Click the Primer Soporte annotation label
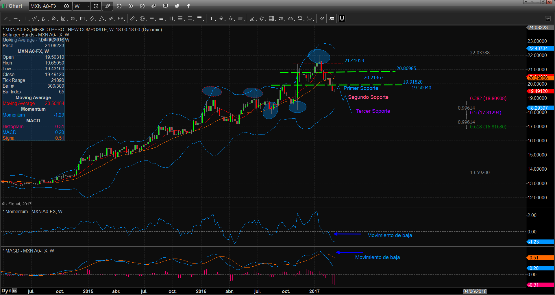The height and width of the screenshot is (295, 555). click(361, 88)
